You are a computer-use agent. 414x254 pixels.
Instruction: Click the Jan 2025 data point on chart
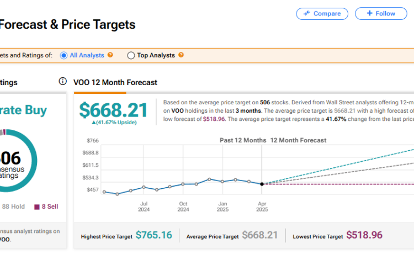[x=222, y=181]
